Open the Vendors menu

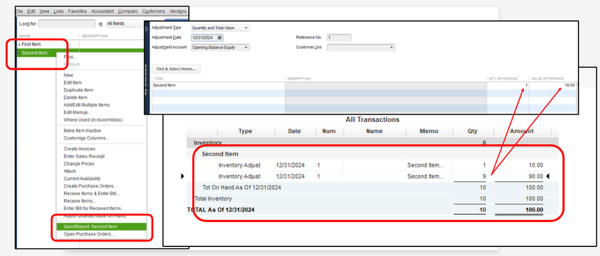177,11
